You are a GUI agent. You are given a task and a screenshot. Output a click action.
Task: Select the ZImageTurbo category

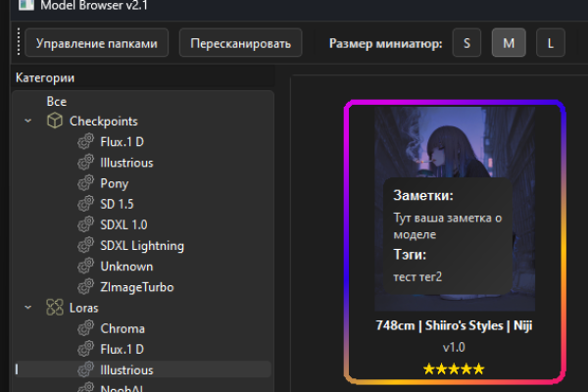point(137,287)
